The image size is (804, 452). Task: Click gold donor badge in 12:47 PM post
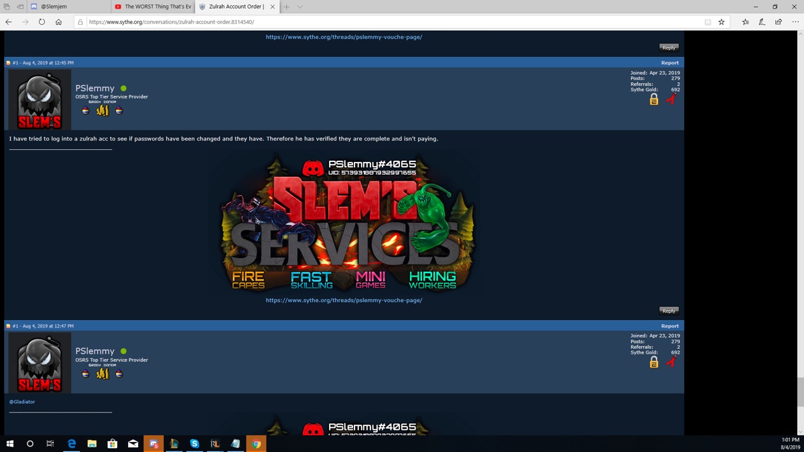tap(103, 374)
